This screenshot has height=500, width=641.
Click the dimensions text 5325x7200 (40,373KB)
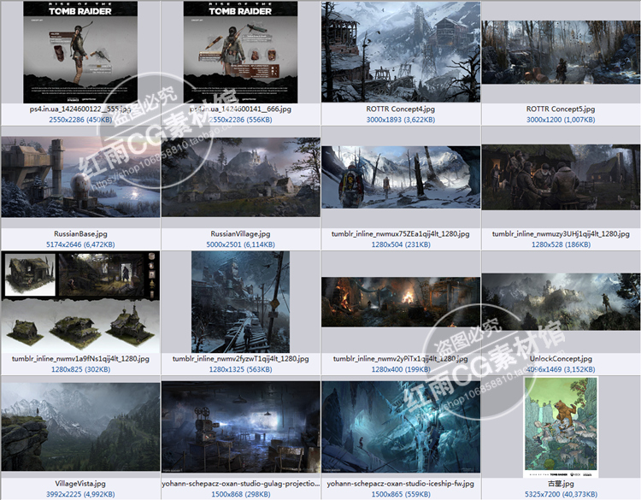click(561, 494)
